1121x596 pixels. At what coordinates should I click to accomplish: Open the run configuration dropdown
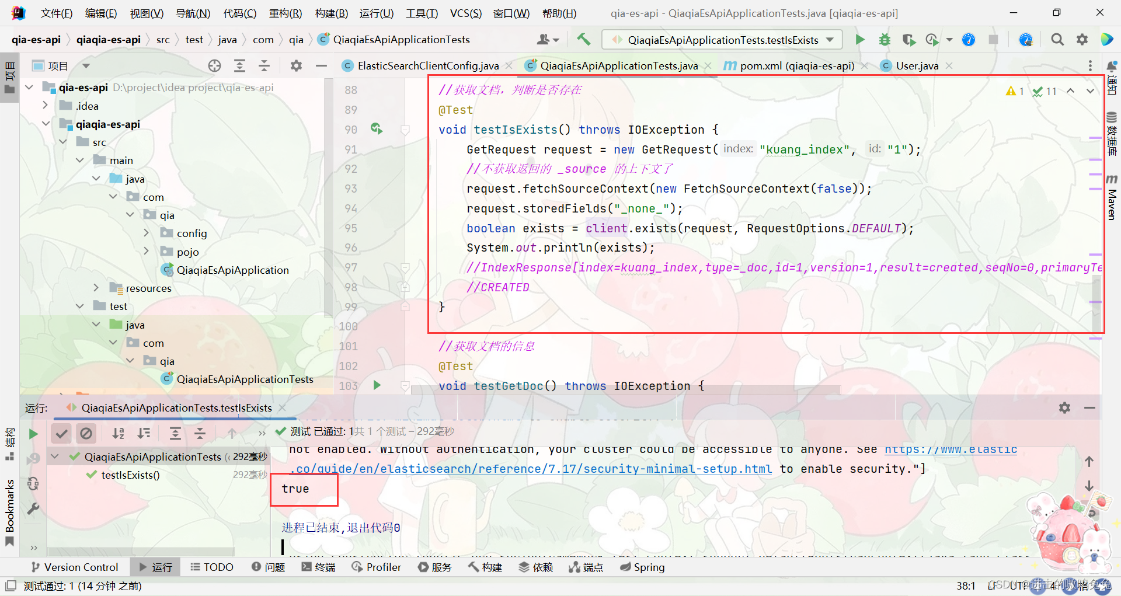click(x=722, y=40)
